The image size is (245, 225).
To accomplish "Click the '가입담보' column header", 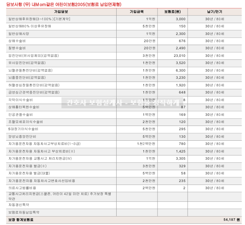I will 61,12.
